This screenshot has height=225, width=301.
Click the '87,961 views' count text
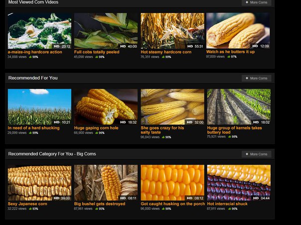coord(83,209)
